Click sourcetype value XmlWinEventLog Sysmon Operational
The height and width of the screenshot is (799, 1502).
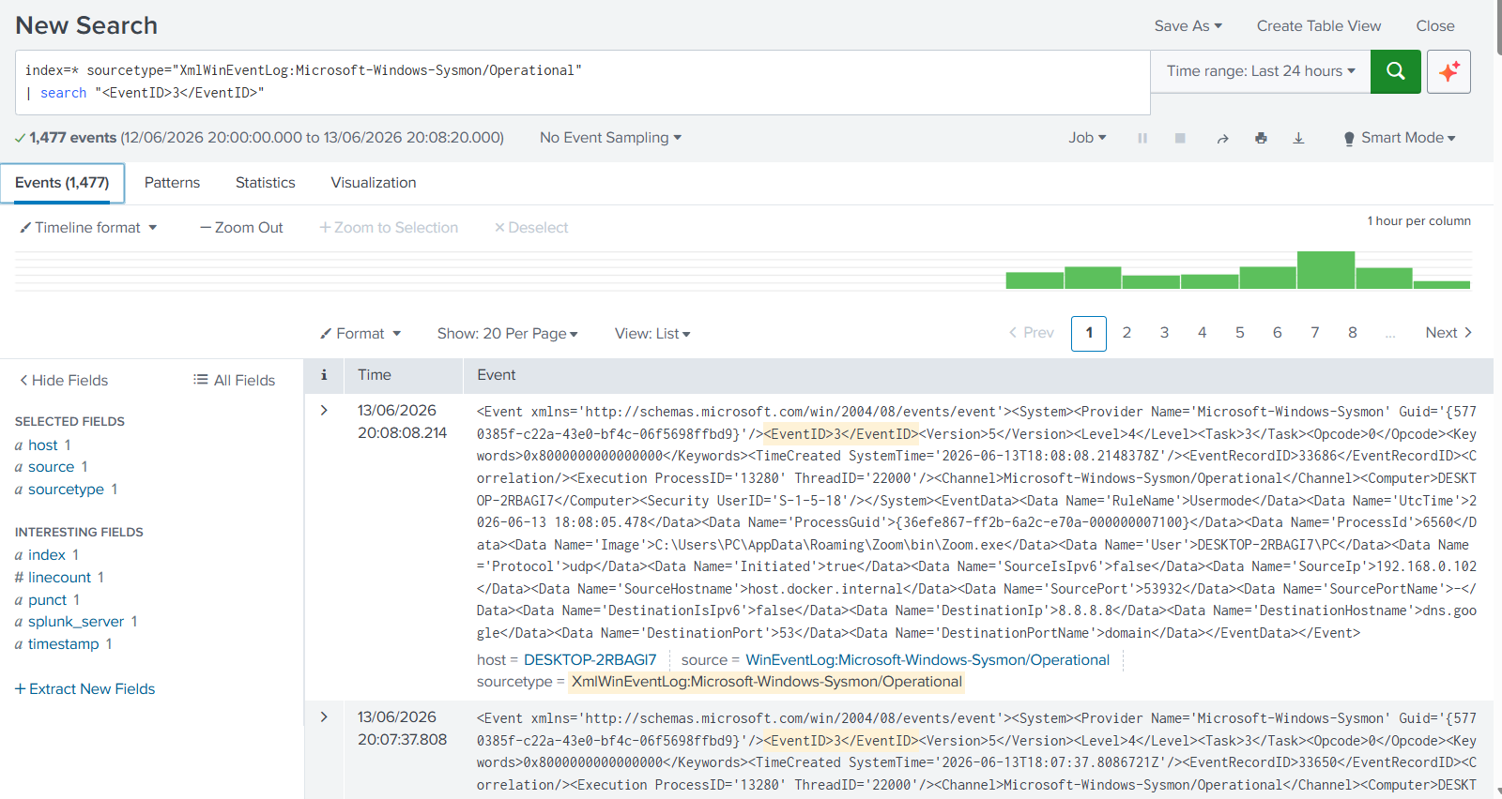pos(767,682)
